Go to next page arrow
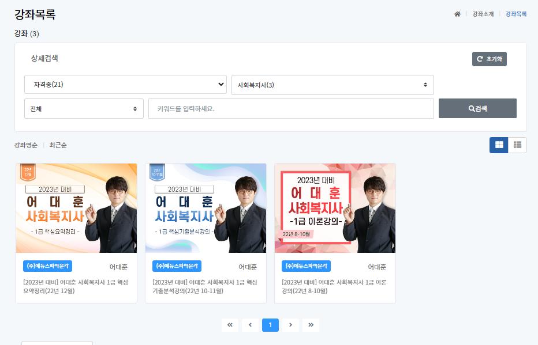 [x=290, y=325]
